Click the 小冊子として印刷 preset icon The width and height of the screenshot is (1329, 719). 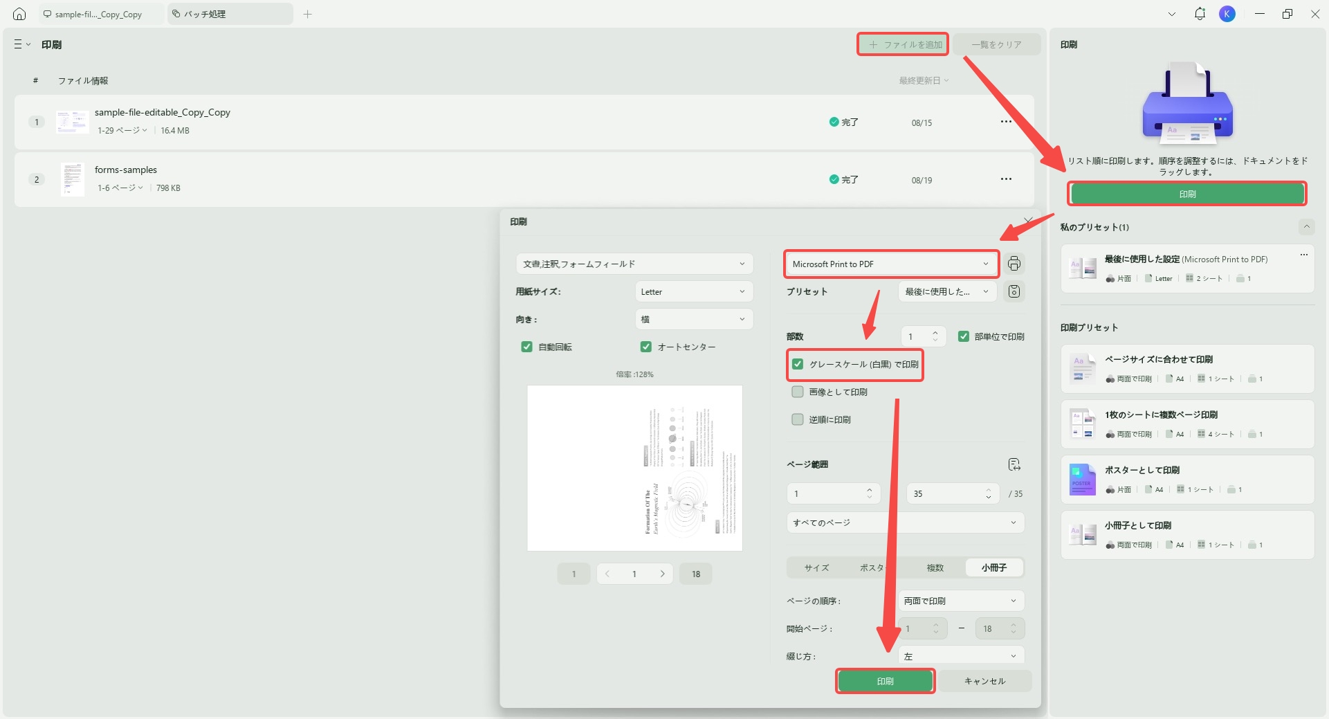point(1083,535)
